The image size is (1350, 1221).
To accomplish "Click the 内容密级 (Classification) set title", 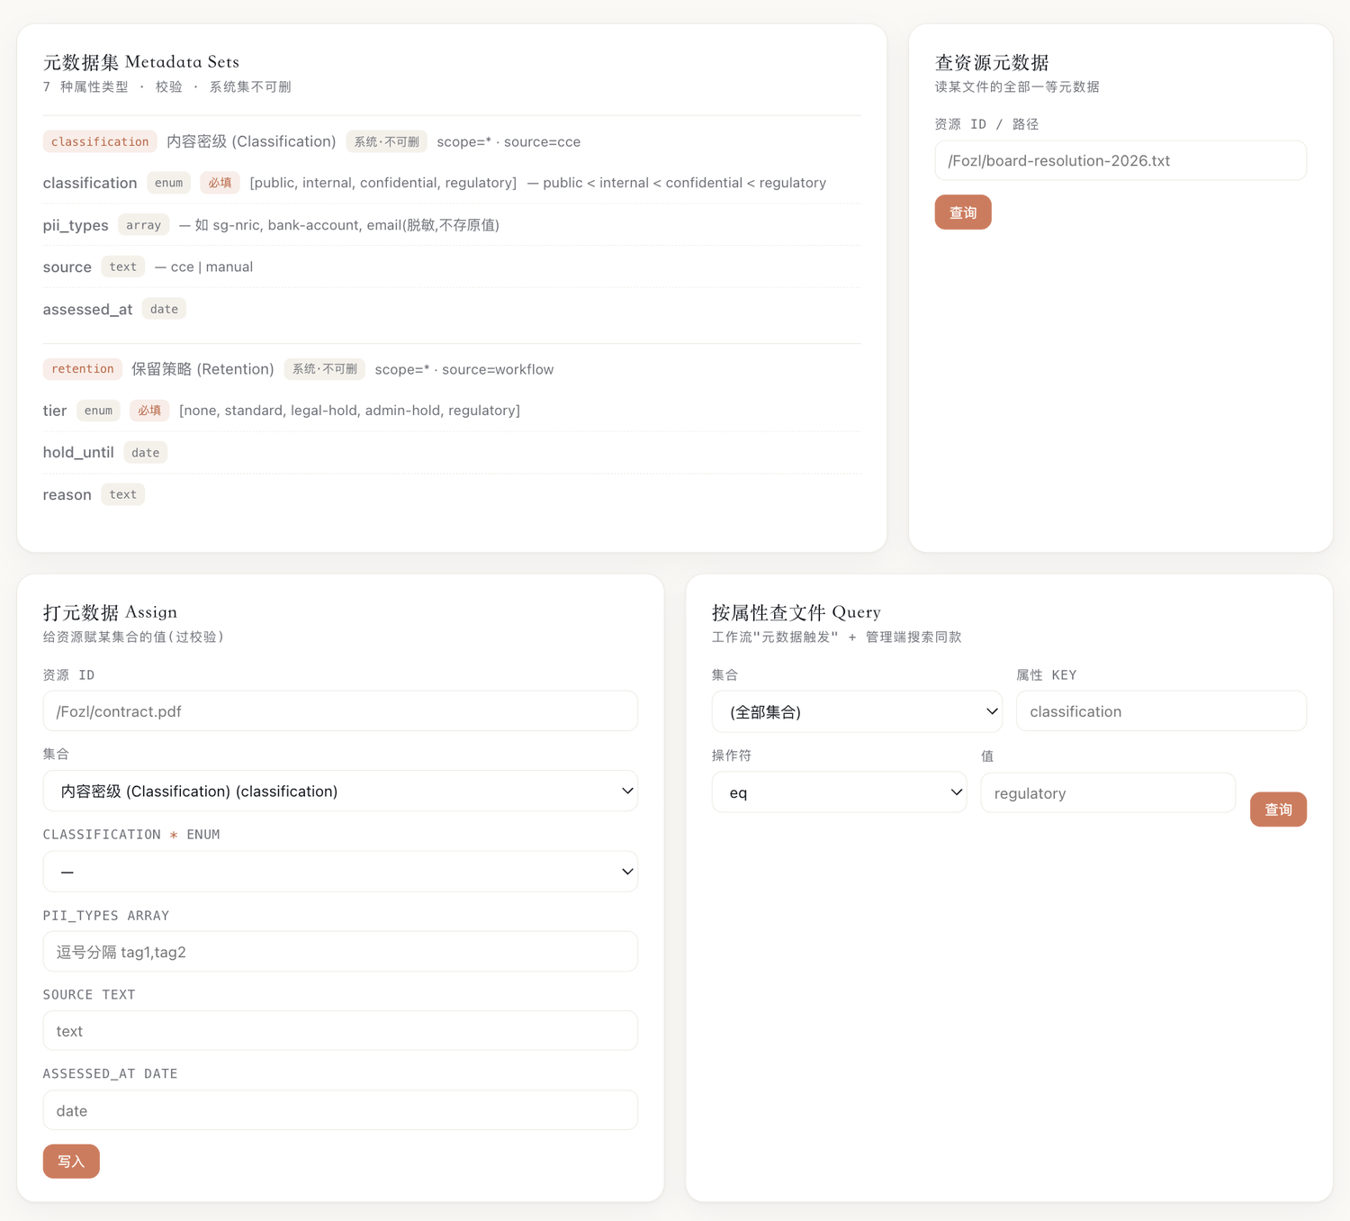I will coord(251,141).
